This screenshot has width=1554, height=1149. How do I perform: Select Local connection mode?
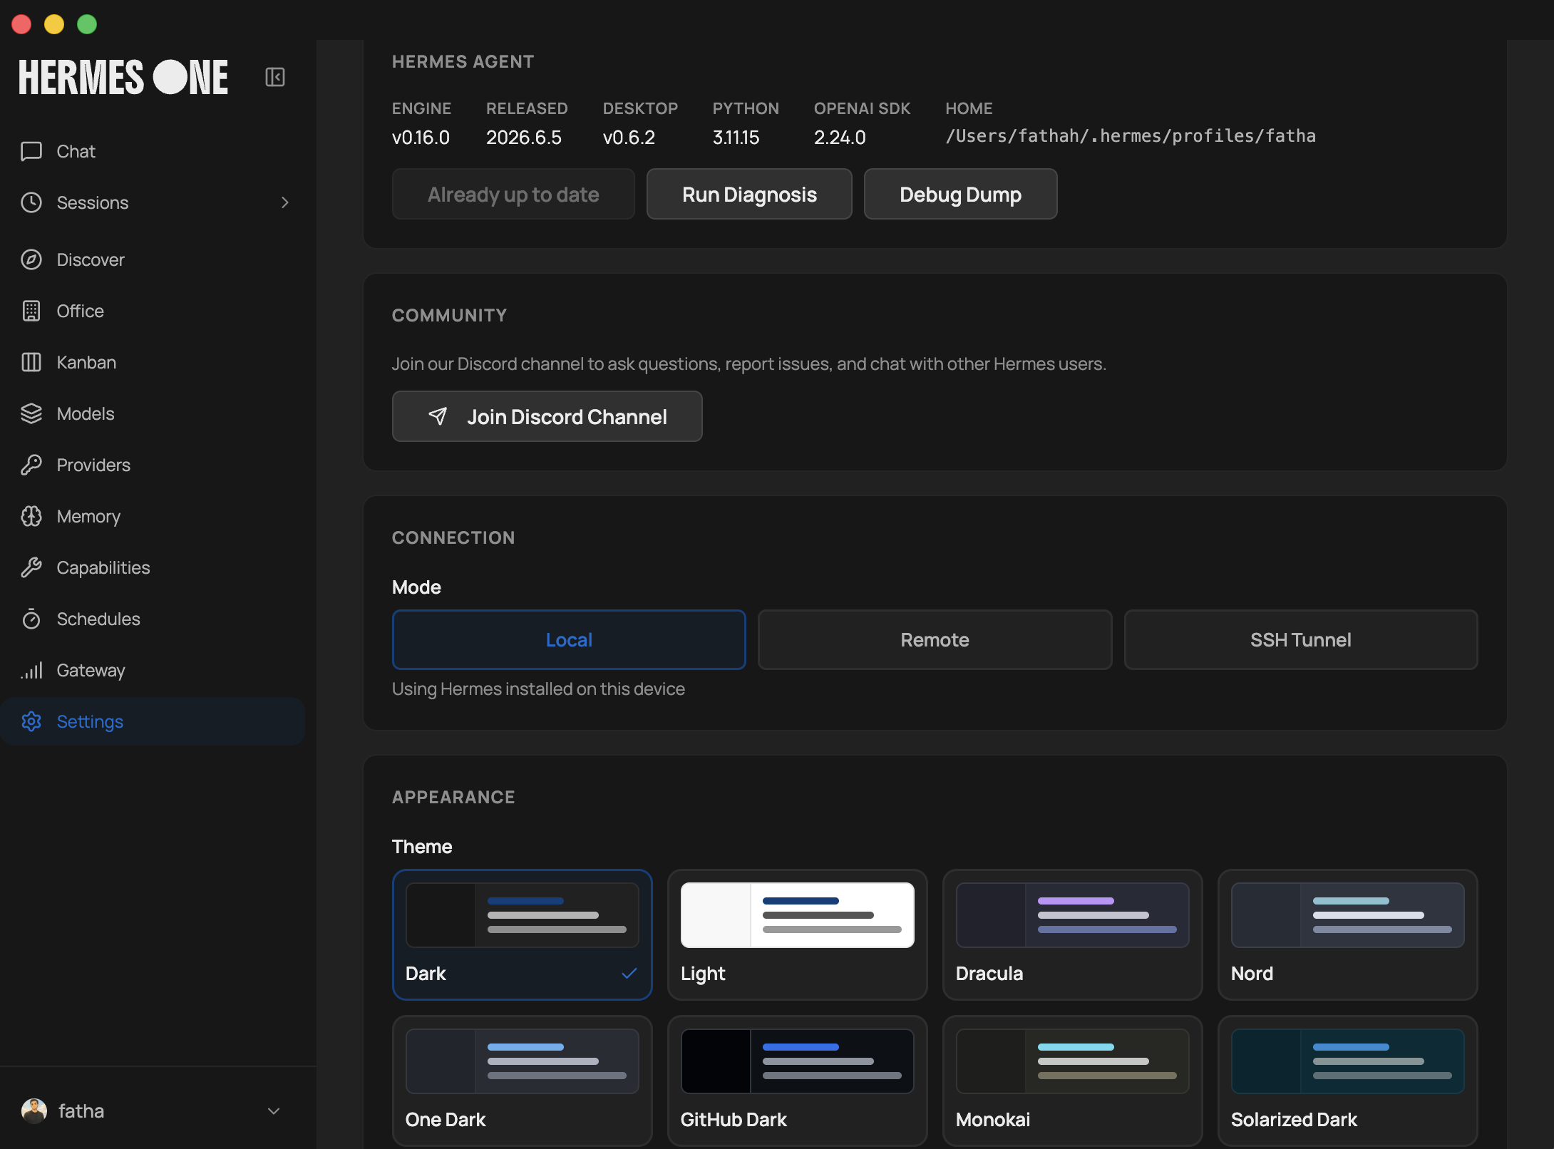click(569, 639)
